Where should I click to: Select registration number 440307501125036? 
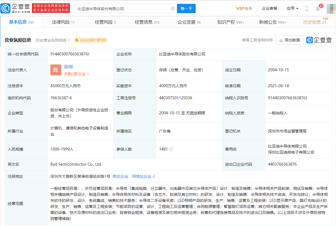pyautogui.click(x=176, y=98)
